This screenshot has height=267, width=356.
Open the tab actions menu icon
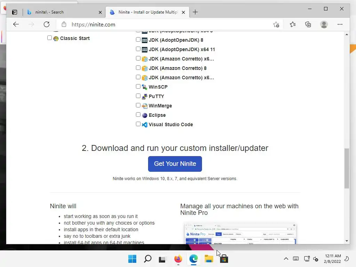(15, 12)
